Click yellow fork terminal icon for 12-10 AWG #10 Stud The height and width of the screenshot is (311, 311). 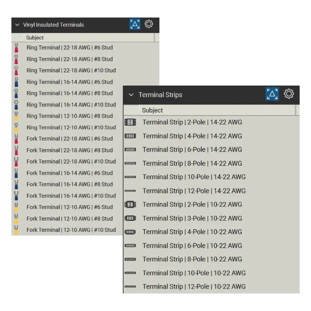(16, 230)
